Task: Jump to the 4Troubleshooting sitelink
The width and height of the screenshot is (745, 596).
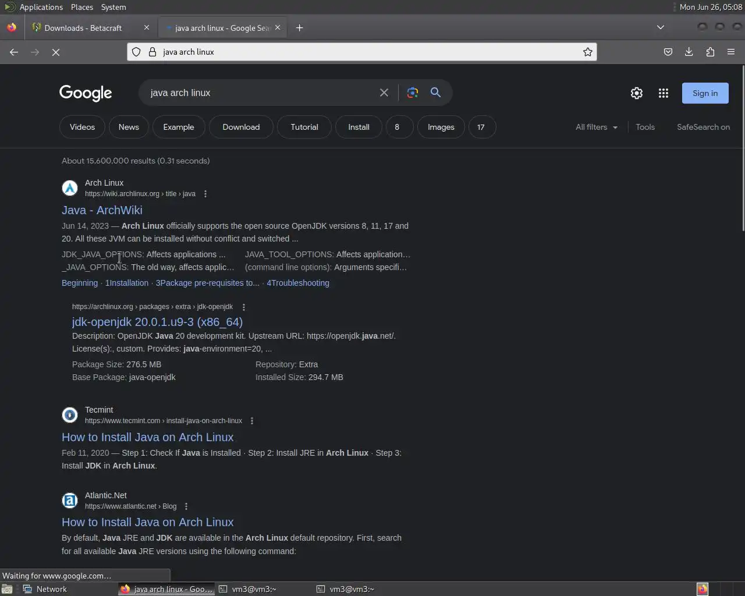Action: point(298,283)
